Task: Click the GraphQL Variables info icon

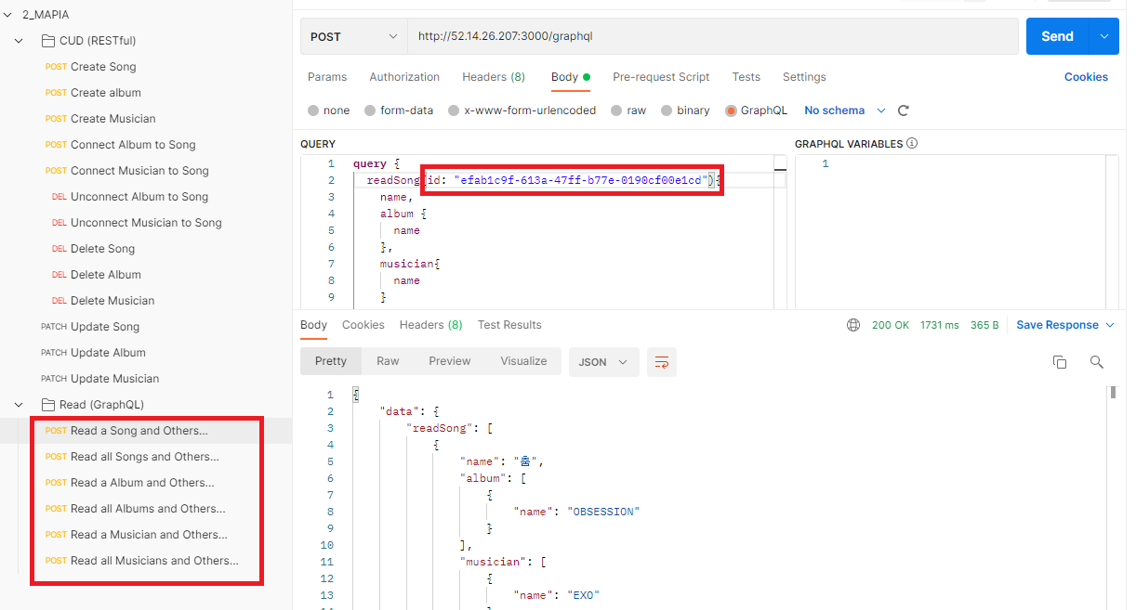Action: coord(912,144)
